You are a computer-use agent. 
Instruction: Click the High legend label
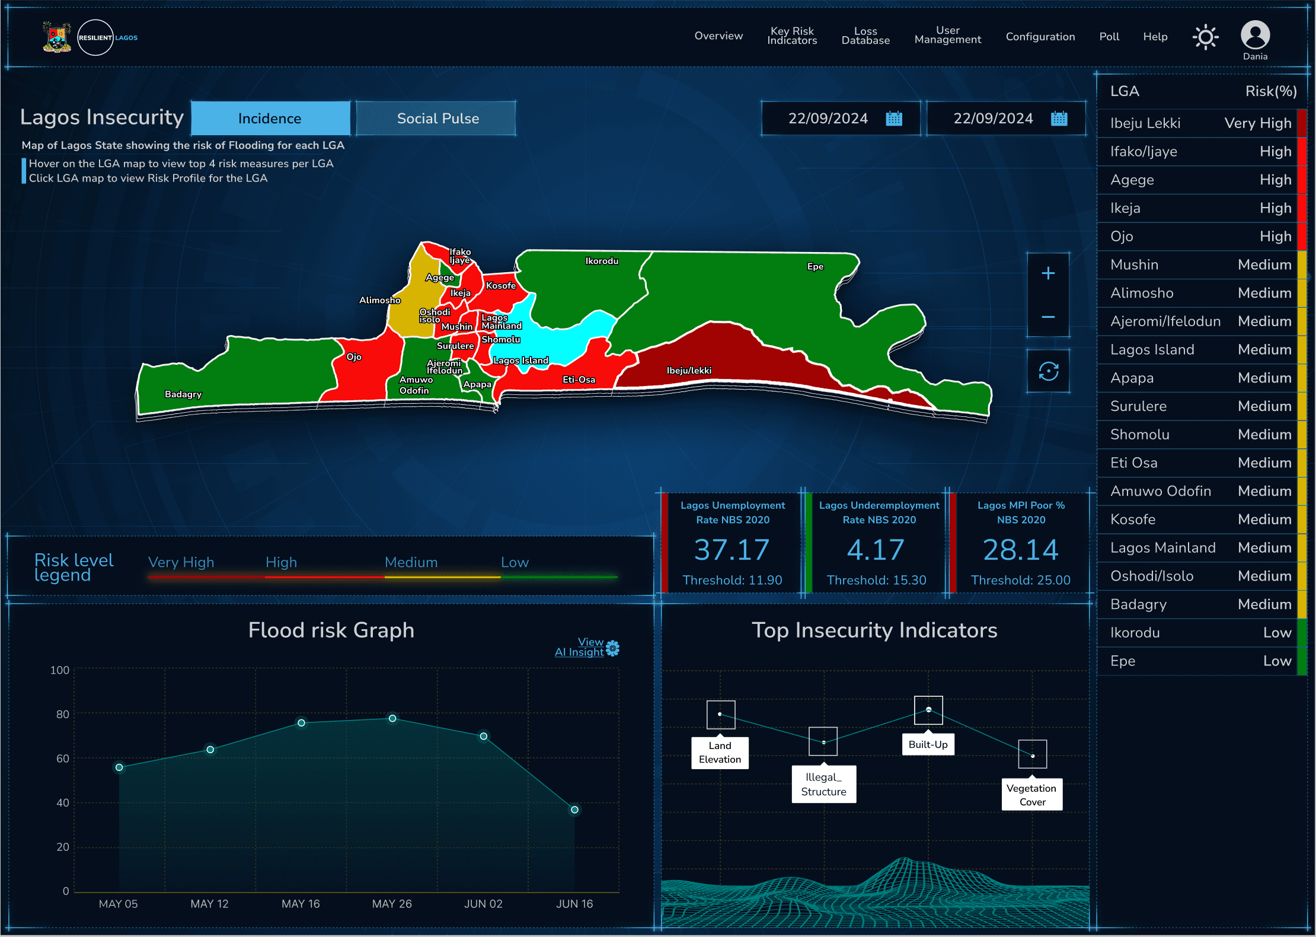tap(281, 562)
